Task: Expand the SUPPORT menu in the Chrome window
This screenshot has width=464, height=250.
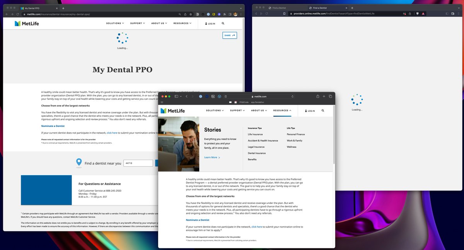Action: pos(138,23)
